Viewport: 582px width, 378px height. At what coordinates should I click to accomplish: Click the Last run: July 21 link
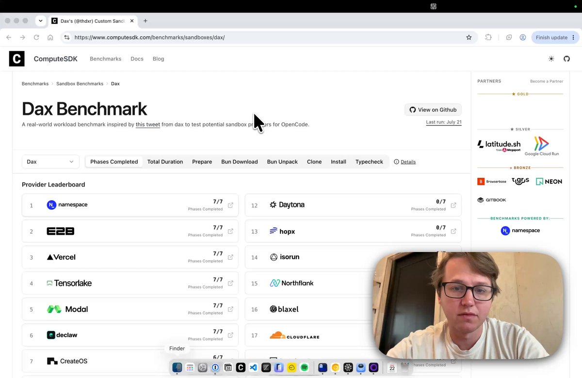[x=444, y=122]
